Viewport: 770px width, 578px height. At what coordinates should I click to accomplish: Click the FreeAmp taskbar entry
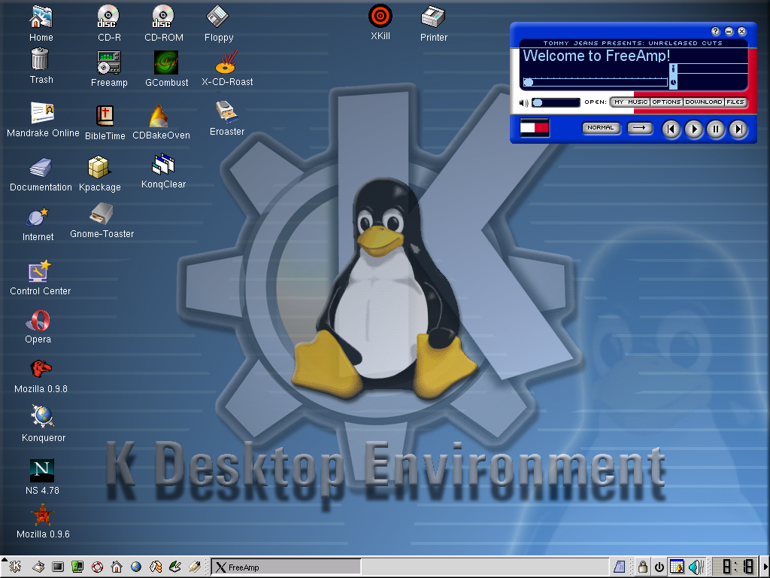point(286,567)
